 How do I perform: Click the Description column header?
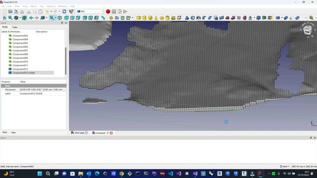pyautogui.click(x=42, y=32)
